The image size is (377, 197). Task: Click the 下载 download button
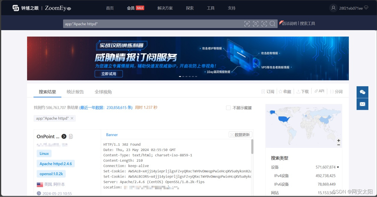point(302,92)
